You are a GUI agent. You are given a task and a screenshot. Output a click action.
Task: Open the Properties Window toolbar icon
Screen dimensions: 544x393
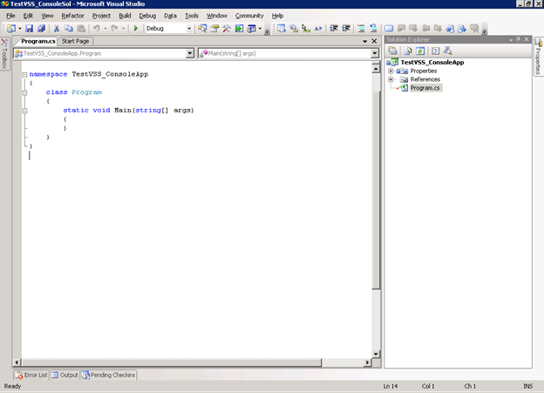[x=214, y=29]
